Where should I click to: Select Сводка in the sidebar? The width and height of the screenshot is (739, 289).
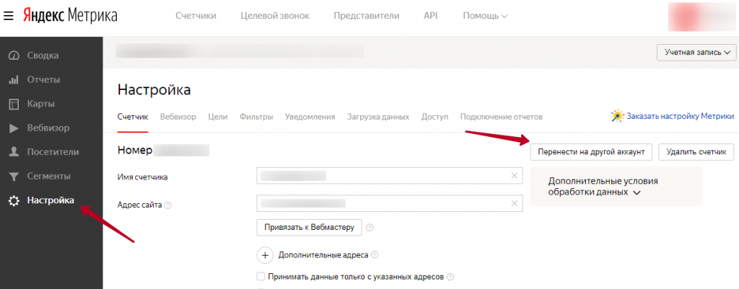43,55
